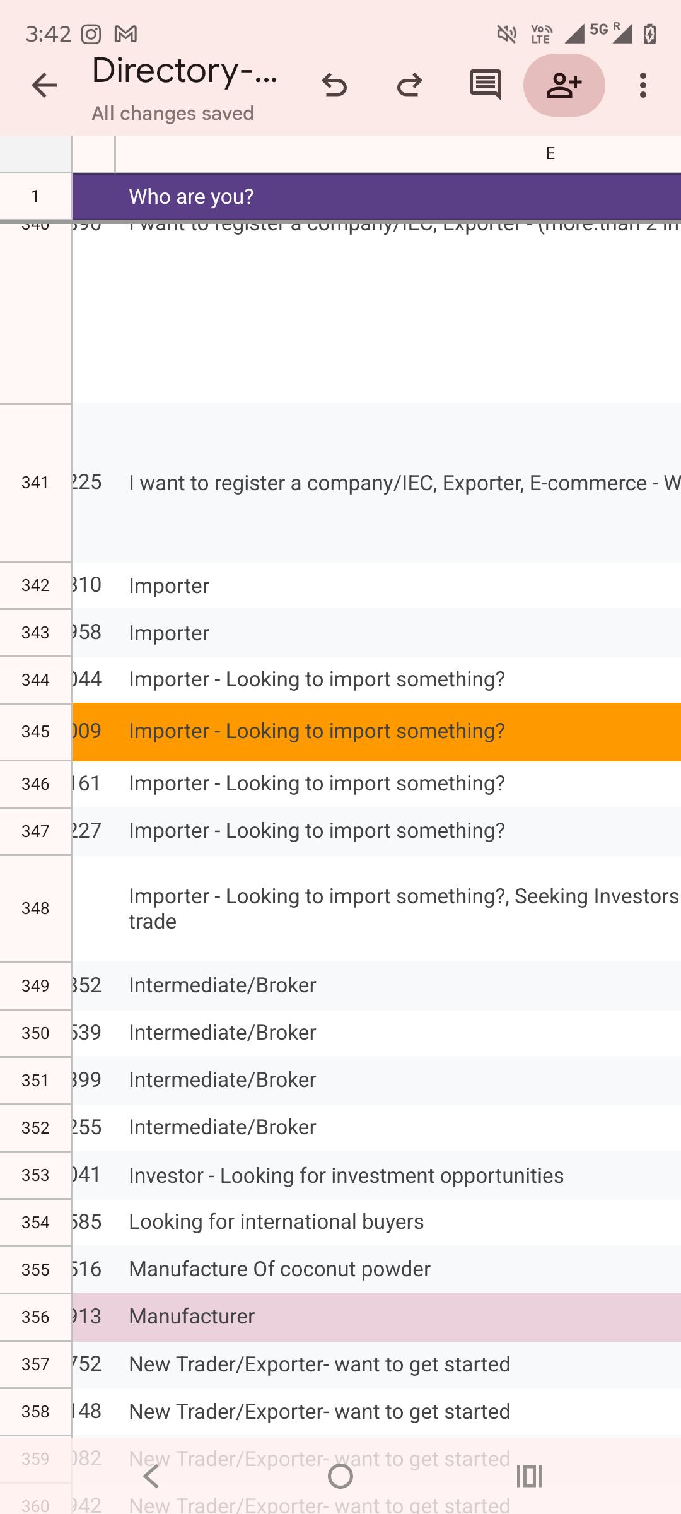Select row number 341
Screen dimensions: 681x1514
pos(35,483)
